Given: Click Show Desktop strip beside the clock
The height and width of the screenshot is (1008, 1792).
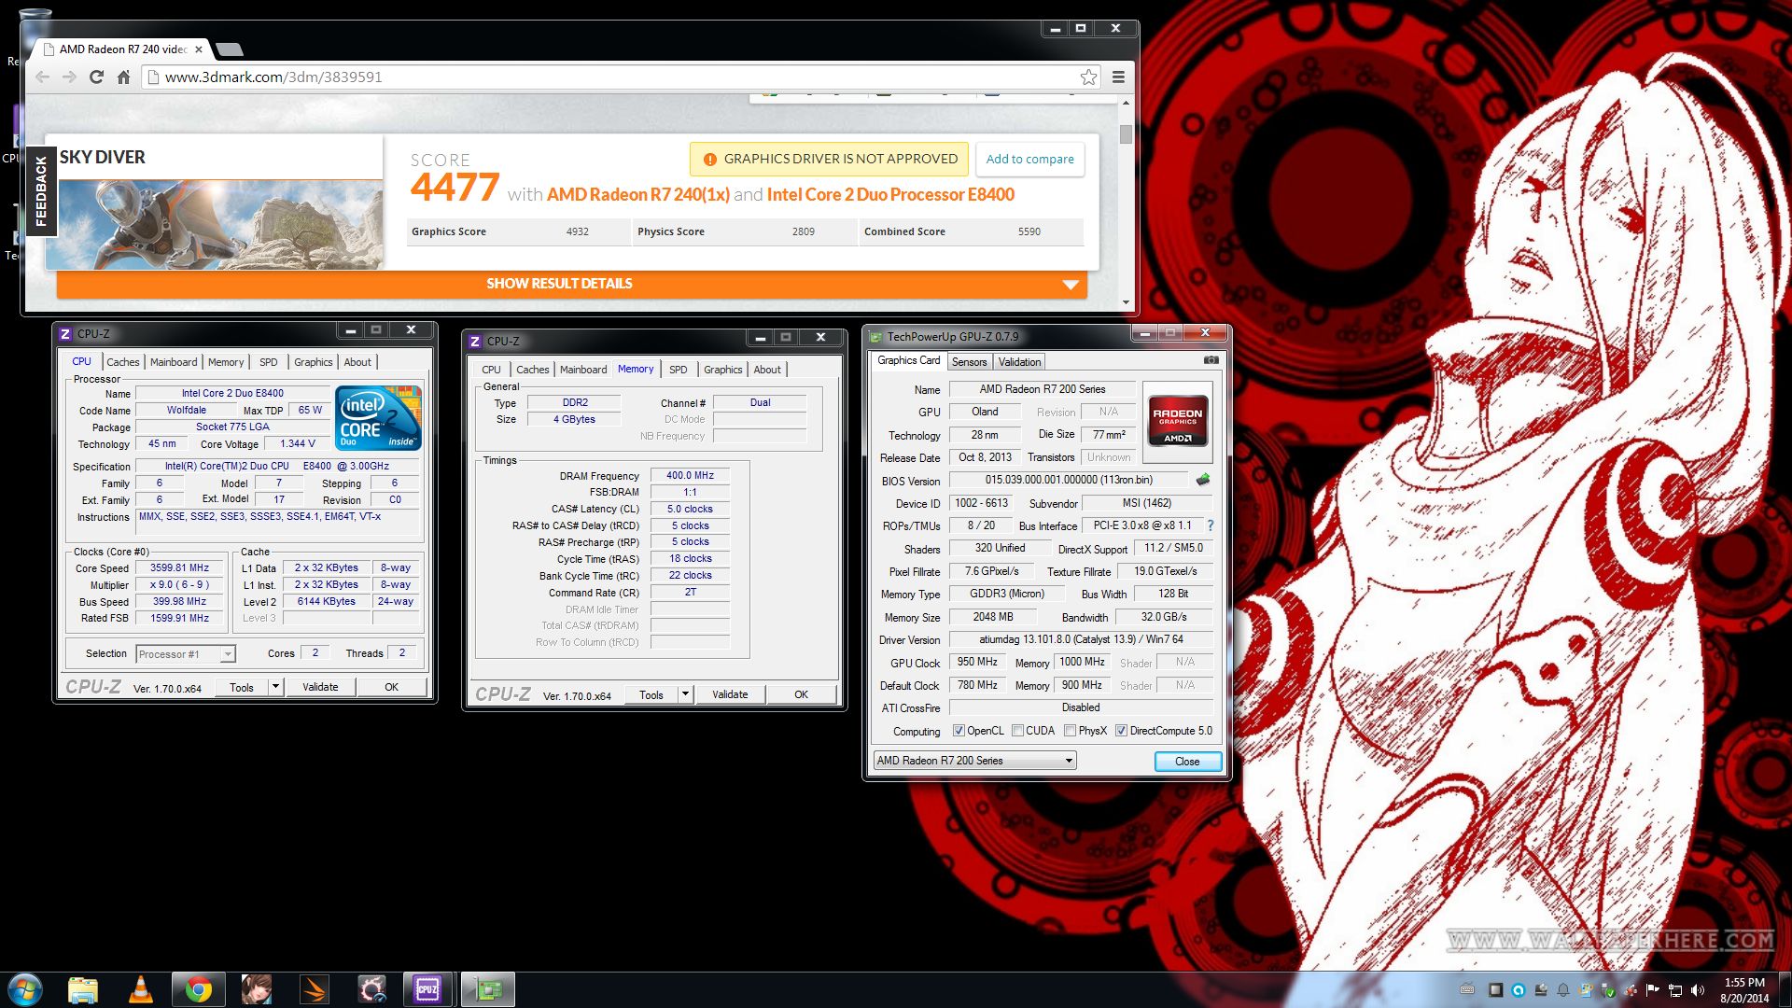Looking at the screenshot, I should [1785, 989].
